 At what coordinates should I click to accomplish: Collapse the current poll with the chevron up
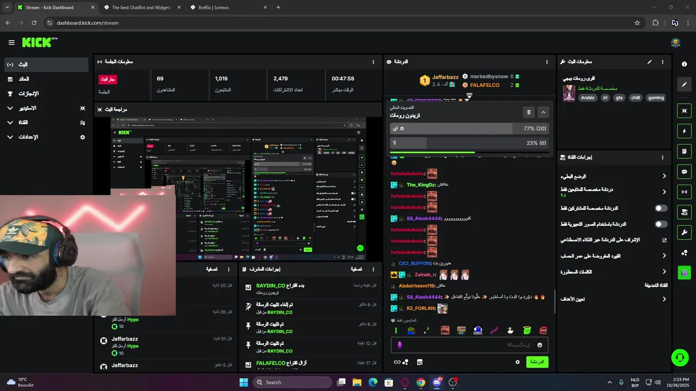pyautogui.click(x=543, y=112)
